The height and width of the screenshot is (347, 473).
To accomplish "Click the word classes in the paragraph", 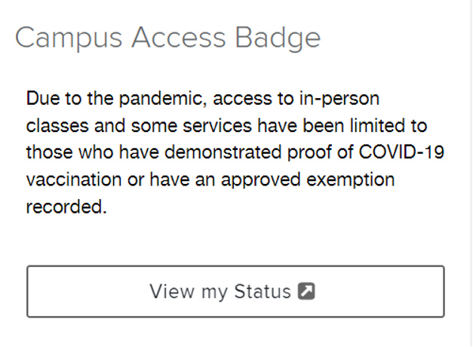I will 57,125.
